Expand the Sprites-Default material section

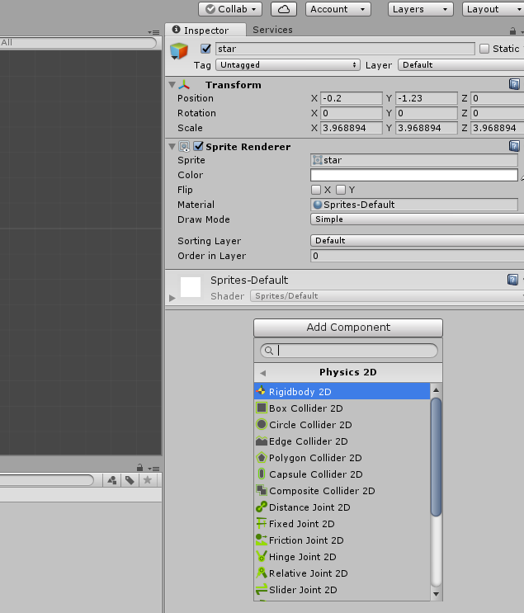point(172,298)
